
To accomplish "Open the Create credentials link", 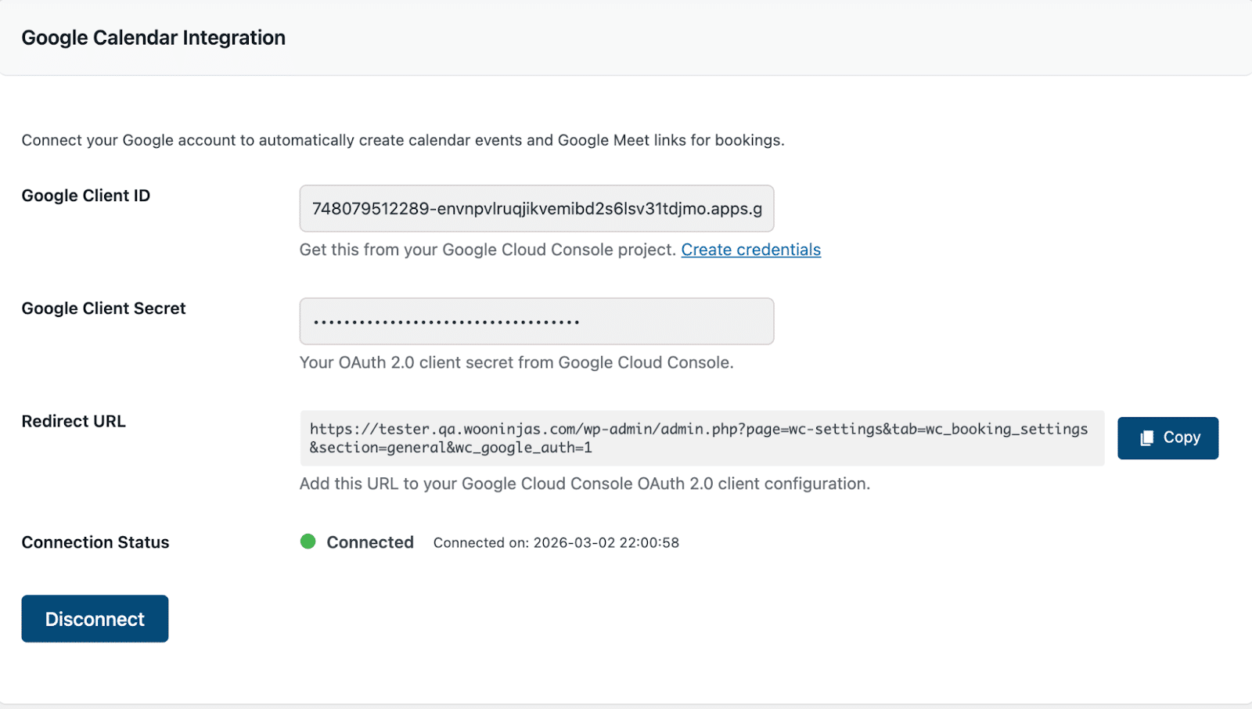I will (750, 250).
